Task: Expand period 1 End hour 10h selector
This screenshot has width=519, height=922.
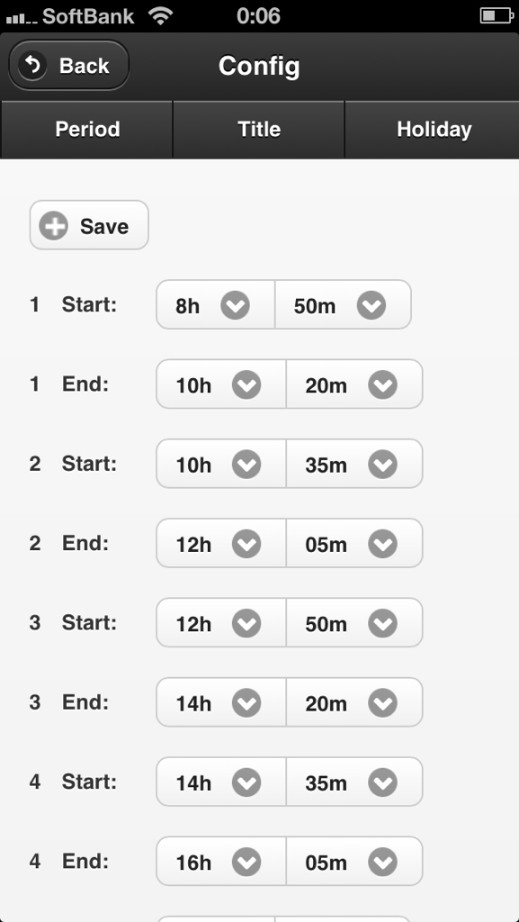Action: tap(221, 384)
